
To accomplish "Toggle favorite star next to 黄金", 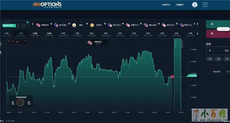I will point(87,24).
